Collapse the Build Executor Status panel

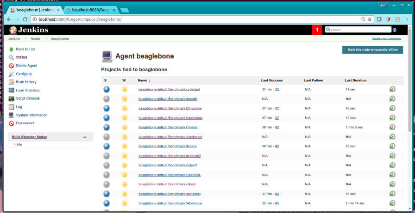[85, 137]
